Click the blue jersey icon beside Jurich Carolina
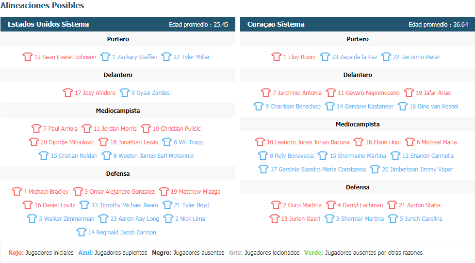The height and width of the screenshot is (263, 475). click(393, 218)
